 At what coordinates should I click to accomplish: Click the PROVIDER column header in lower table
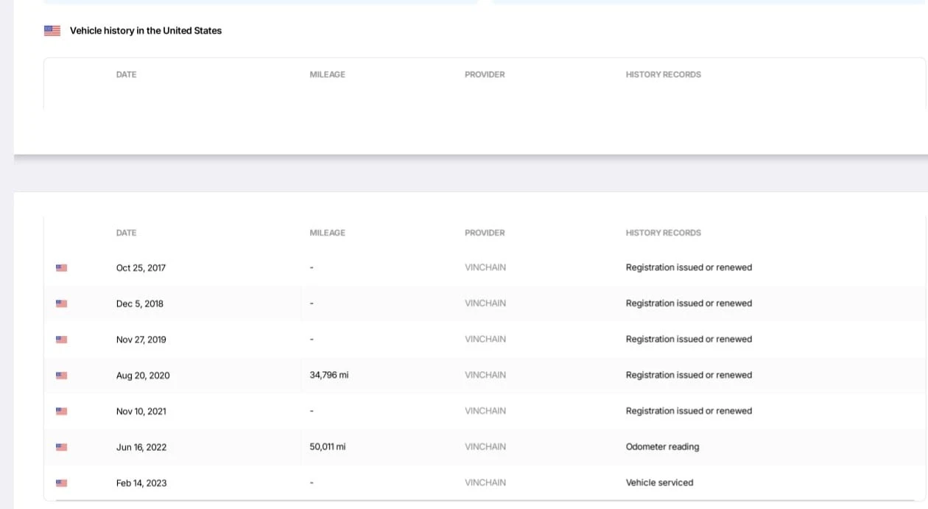click(485, 233)
